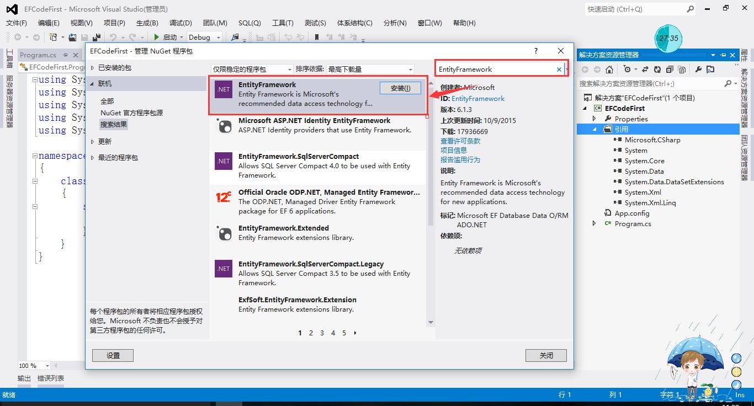Screen dimensions: 754x406
Task: Click the next page arrow in results
Action: (355, 333)
